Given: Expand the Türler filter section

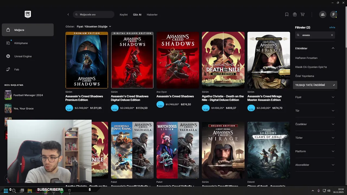Looking at the screenshot, I should point(315,138).
